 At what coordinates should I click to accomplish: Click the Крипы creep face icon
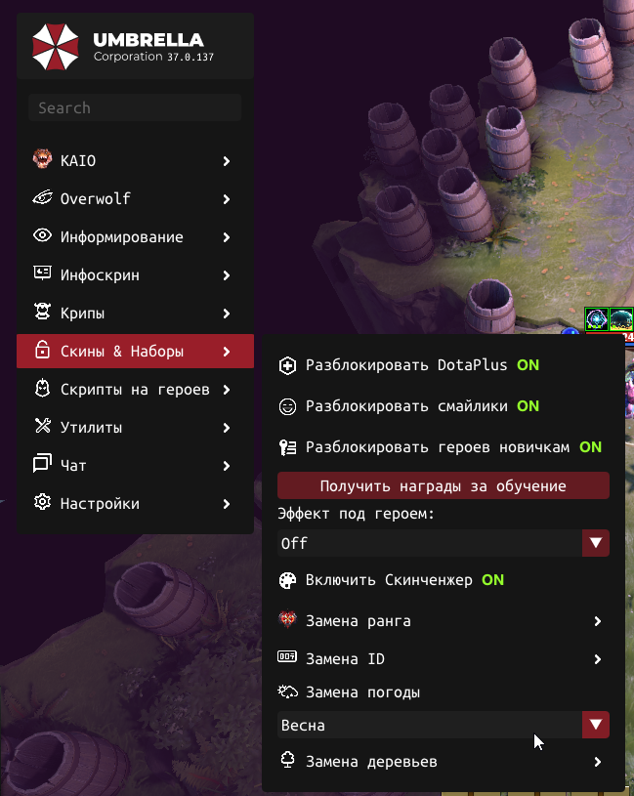[x=43, y=312]
